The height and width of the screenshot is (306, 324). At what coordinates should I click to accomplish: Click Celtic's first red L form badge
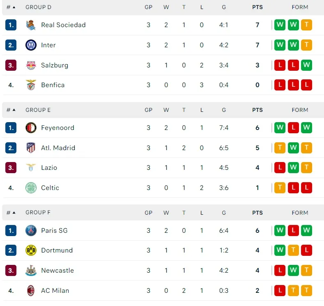click(x=293, y=188)
